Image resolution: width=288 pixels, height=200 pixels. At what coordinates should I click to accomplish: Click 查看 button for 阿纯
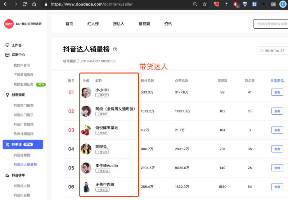point(277,111)
